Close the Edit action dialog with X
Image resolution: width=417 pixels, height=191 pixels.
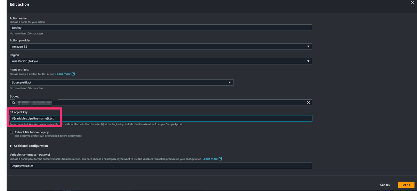coord(412,2)
